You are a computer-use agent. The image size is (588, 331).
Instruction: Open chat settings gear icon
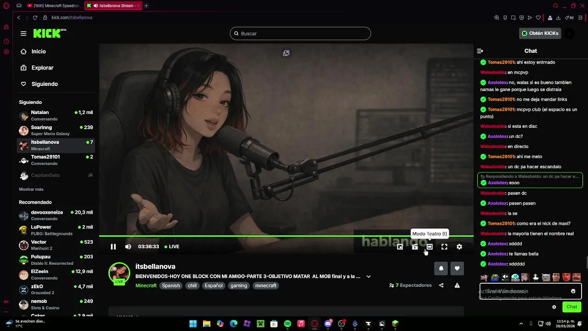554,307
